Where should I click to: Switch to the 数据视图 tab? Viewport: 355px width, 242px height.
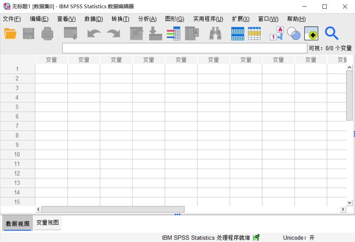pos(17,223)
